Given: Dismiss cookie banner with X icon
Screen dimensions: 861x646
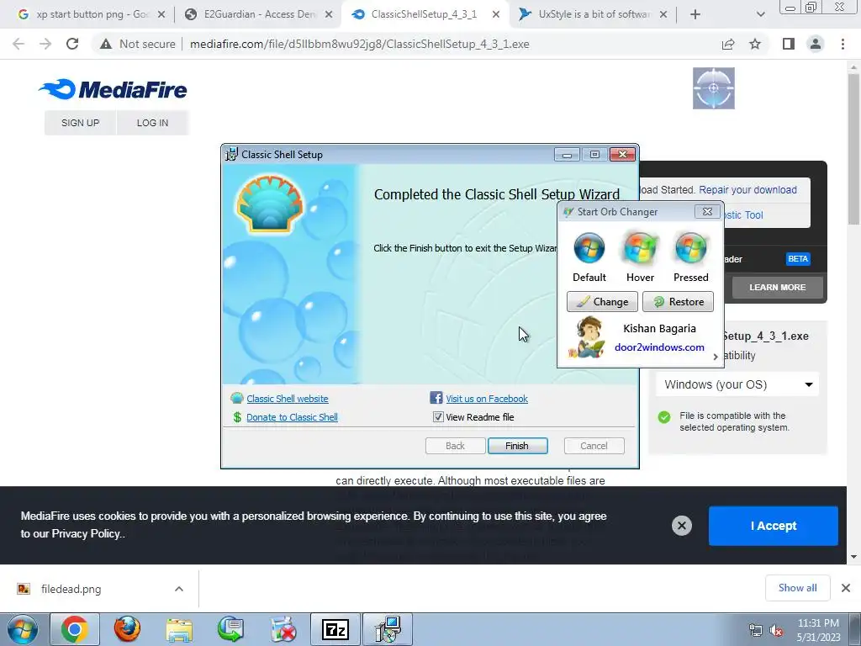Looking at the screenshot, I should [x=681, y=526].
